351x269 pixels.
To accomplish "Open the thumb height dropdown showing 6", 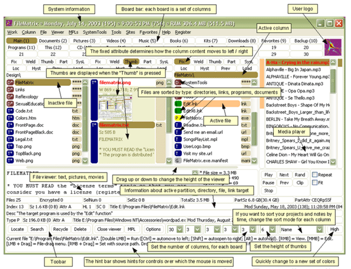I will coord(272,229).
